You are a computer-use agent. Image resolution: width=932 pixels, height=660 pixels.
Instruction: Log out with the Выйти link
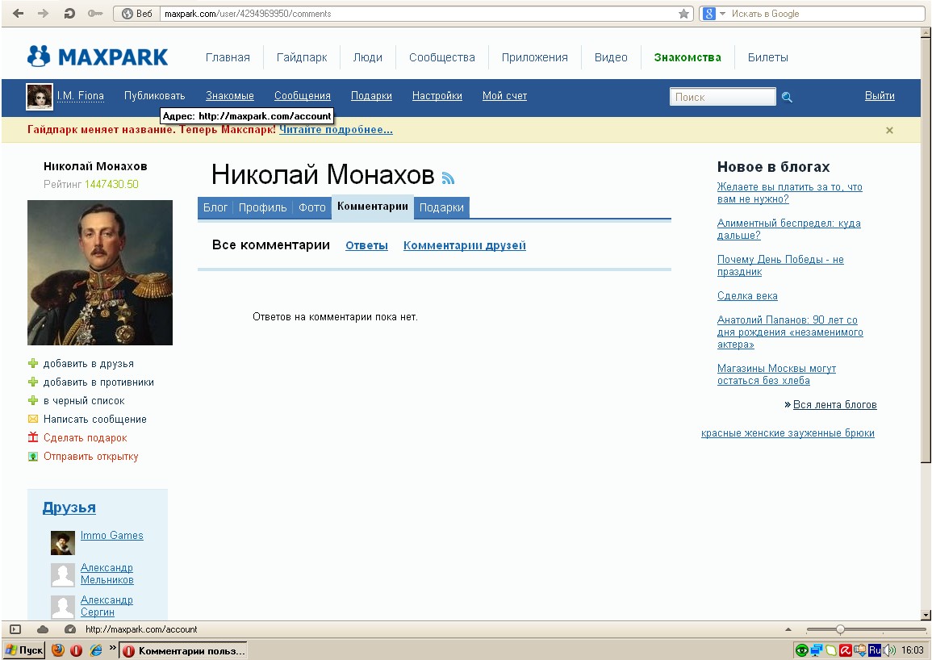pyautogui.click(x=879, y=96)
